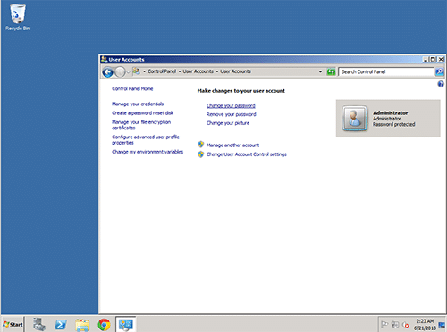
Task: Close the User Accounts window
Action: tap(441, 60)
